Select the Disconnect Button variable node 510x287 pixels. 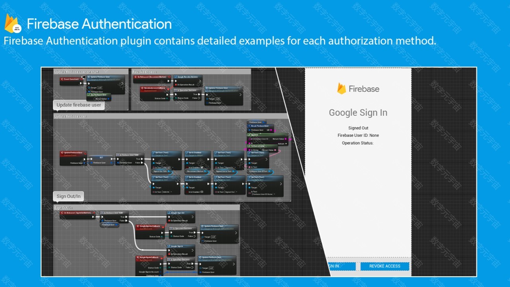[x=197, y=172]
